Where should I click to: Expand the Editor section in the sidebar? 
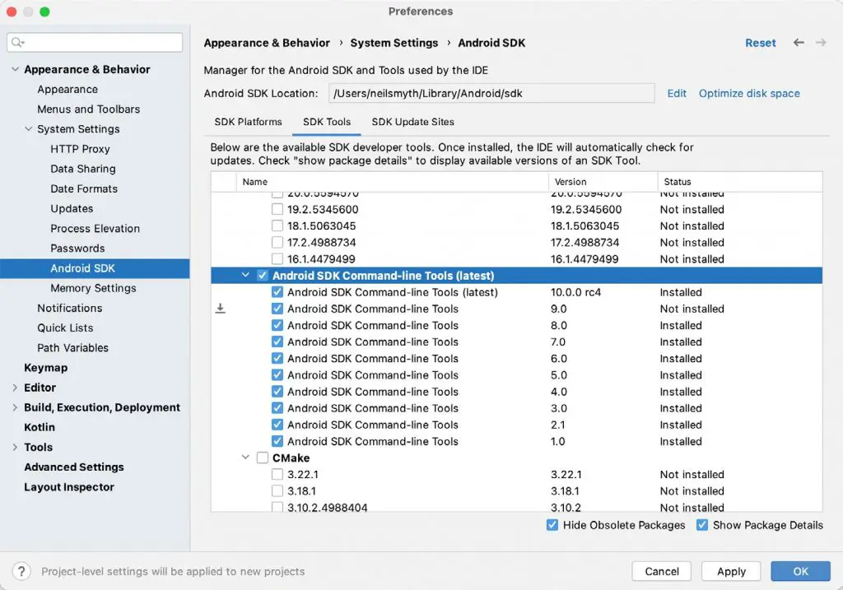(13, 387)
